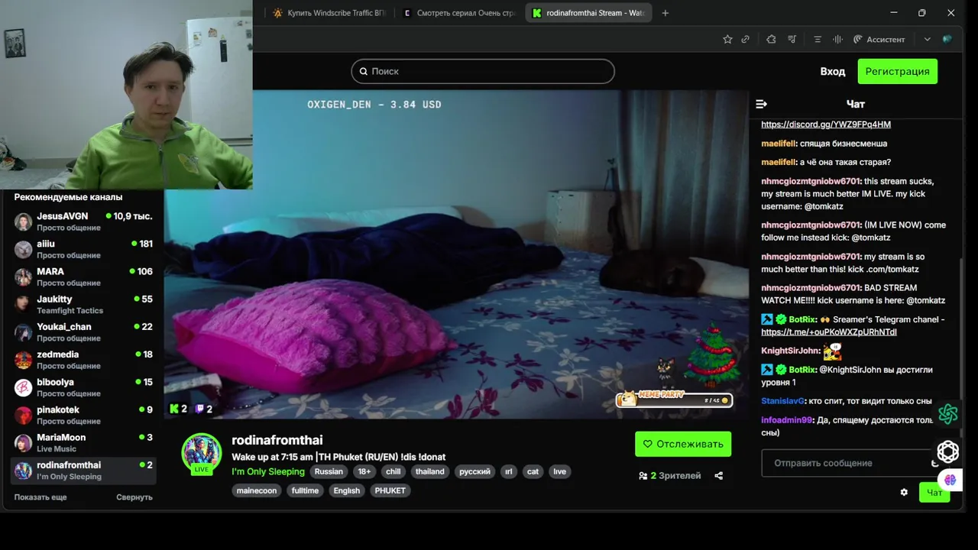
Task: Open MariaMoon Live Music channel
Action: (84, 442)
